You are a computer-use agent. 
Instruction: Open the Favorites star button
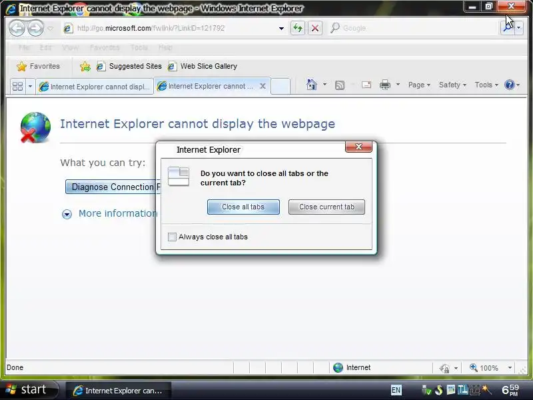[38, 66]
